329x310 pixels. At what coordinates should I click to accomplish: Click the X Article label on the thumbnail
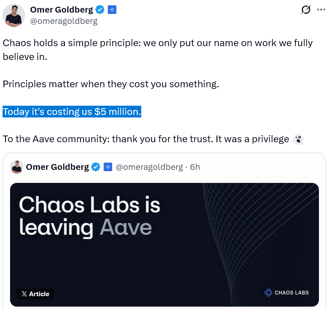point(35,294)
